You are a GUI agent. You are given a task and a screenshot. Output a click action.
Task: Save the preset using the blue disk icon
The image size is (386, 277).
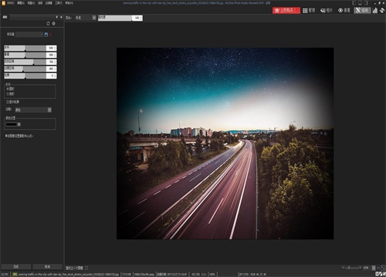click(x=46, y=35)
